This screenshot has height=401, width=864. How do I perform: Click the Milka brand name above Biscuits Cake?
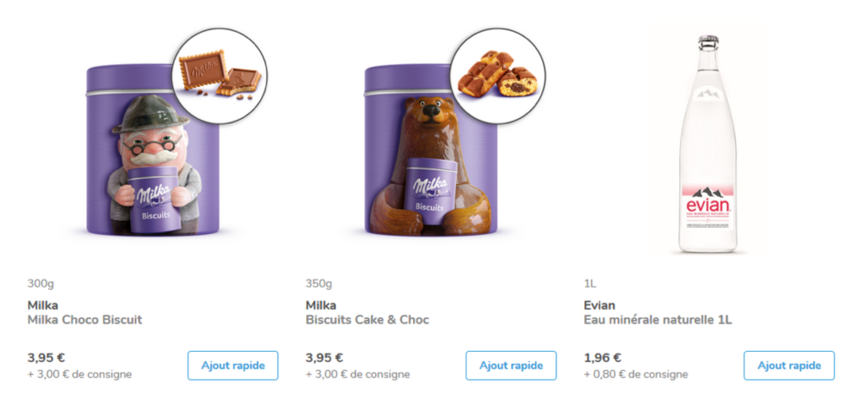pyautogui.click(x=321, y=305)
